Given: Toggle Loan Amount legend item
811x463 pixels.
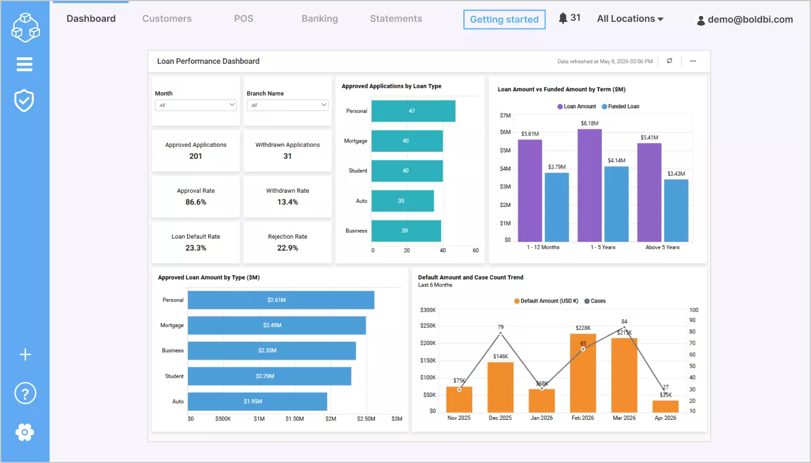Looking at the screenshot, I should (577, 106).
